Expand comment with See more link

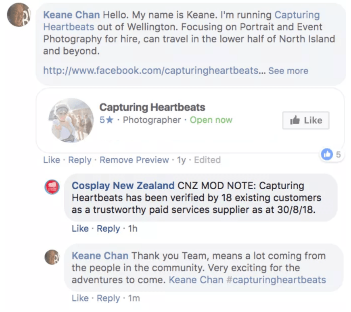pos(288,71)
